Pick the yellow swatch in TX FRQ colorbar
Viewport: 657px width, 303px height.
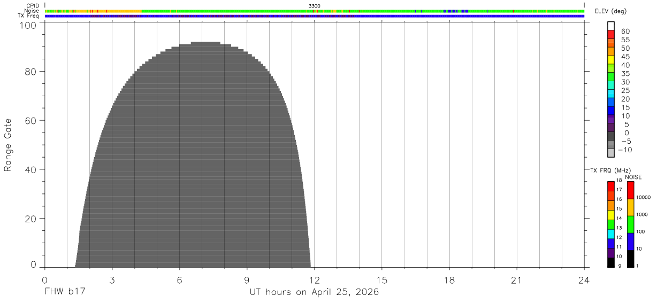pyautogui.click(x=611, y=215)
